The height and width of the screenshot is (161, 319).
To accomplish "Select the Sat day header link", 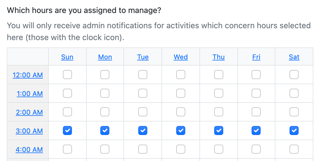I will pyautogui.click(x=294, y=57).
